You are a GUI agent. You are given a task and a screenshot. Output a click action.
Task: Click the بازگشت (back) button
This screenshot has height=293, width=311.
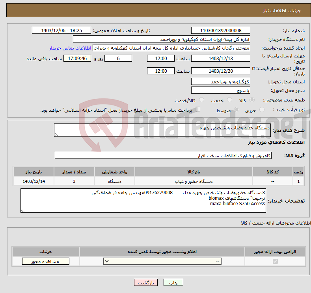[x=145, y=283]
